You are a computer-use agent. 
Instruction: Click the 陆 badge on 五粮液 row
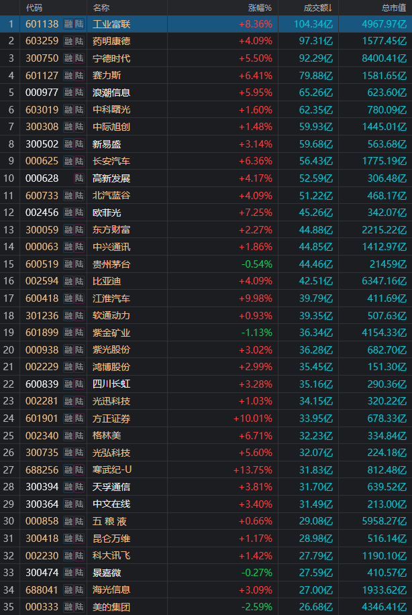[x=79, y=521]
